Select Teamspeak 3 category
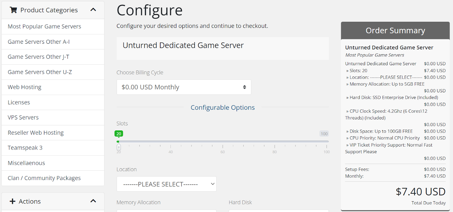This screenshot has width=453, height=212. click(x=53, y=148)
